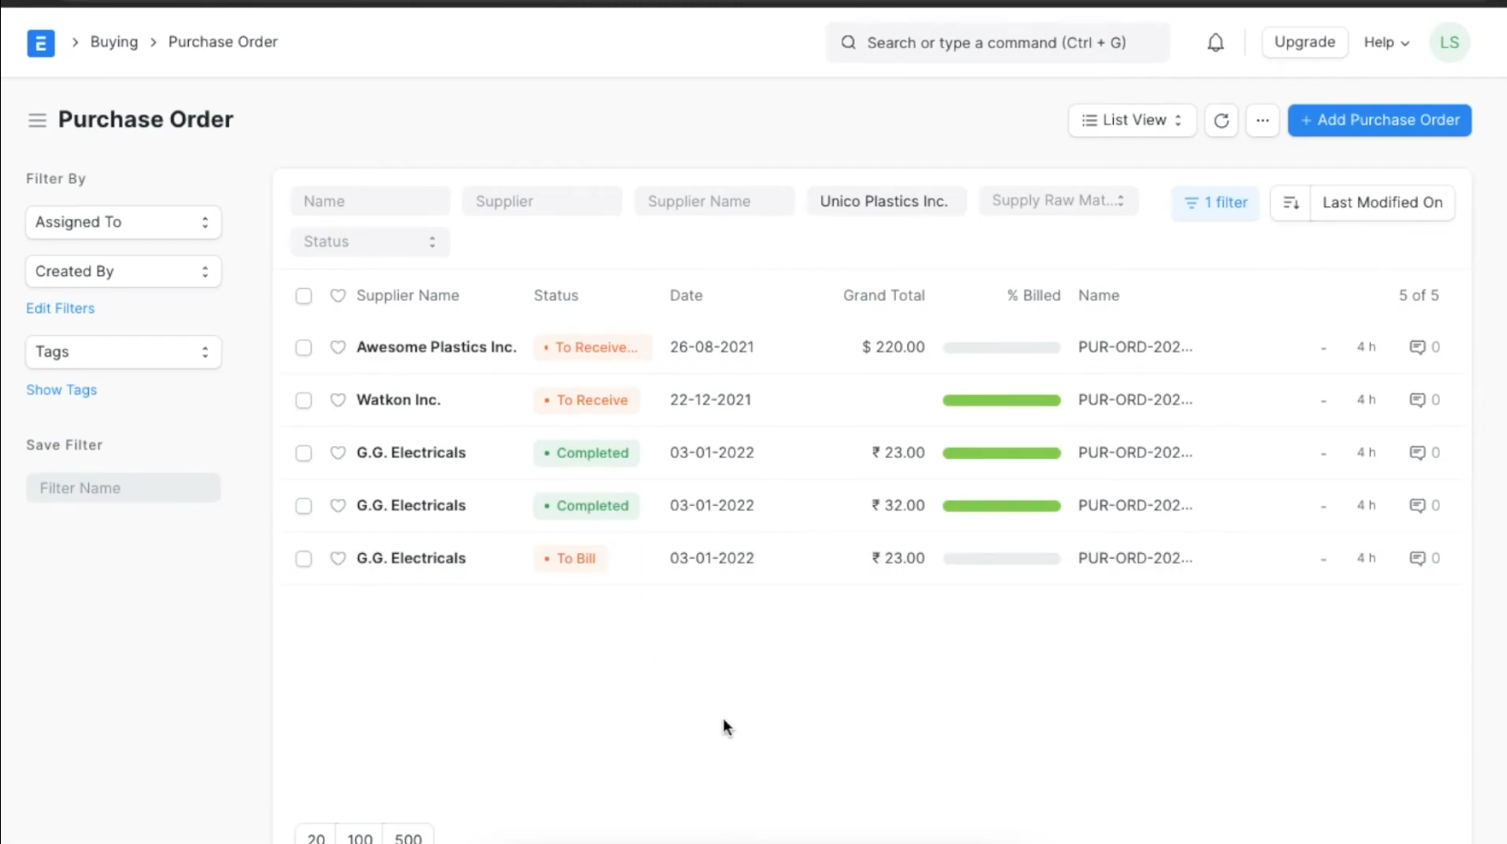Show 500 rows per page
The width and height of the screenshot is (1507, 844).
tap(408, 837)
